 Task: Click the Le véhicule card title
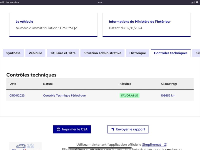(24, 21)
